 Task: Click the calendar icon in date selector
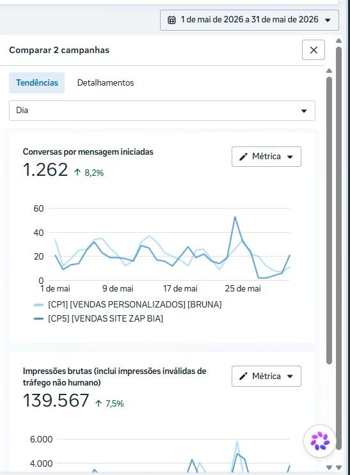(171, 20)
